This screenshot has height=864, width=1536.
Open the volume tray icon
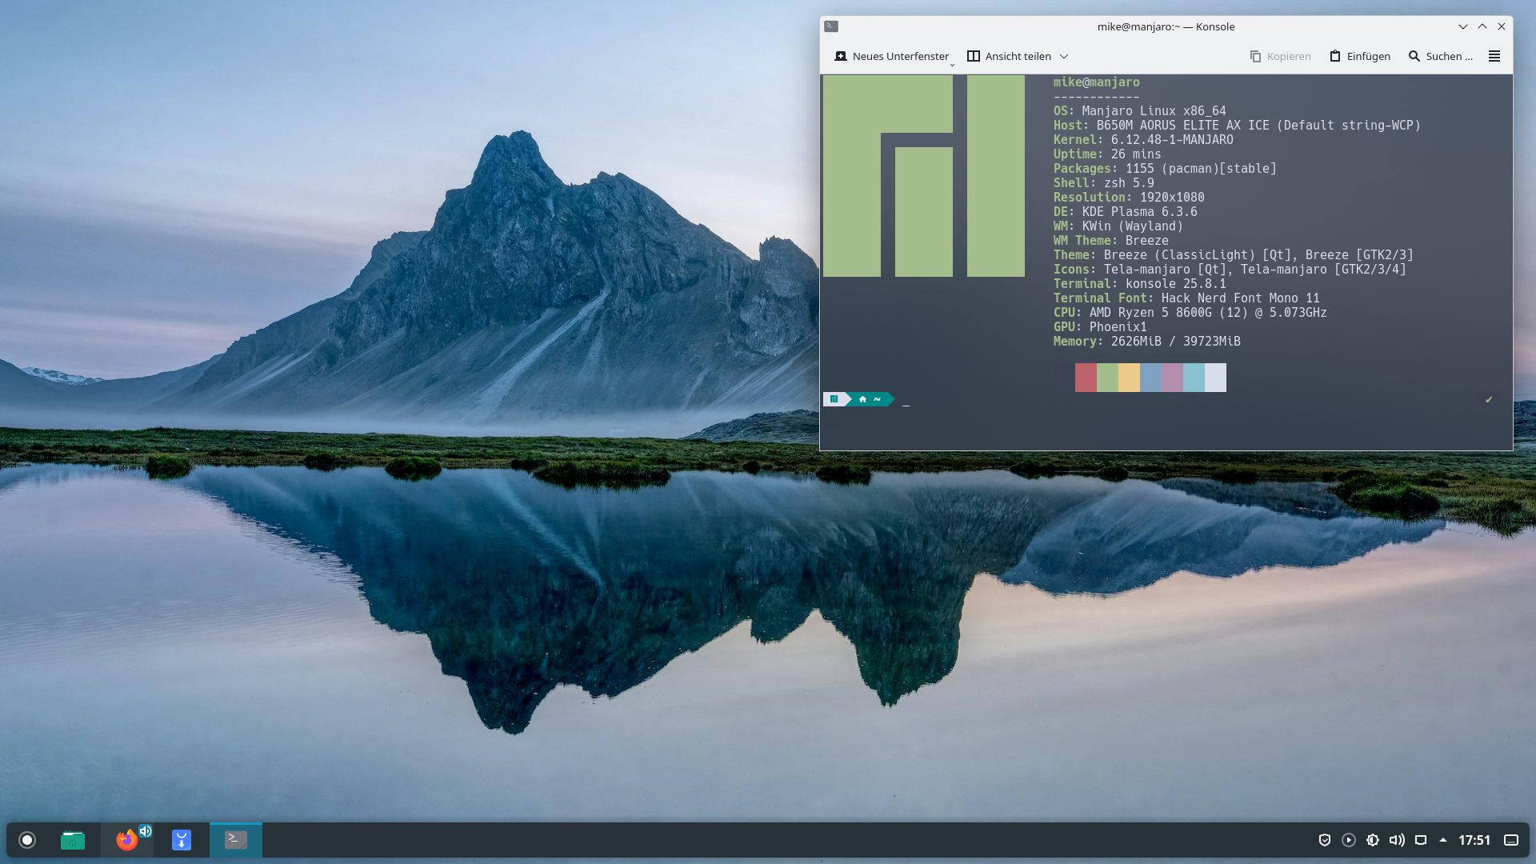pyautogui.click(x=1397, y=840)
